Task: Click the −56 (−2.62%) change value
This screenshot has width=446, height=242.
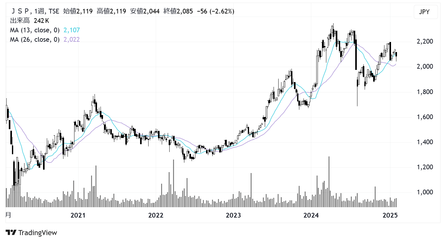Action: tap(215, 11)
